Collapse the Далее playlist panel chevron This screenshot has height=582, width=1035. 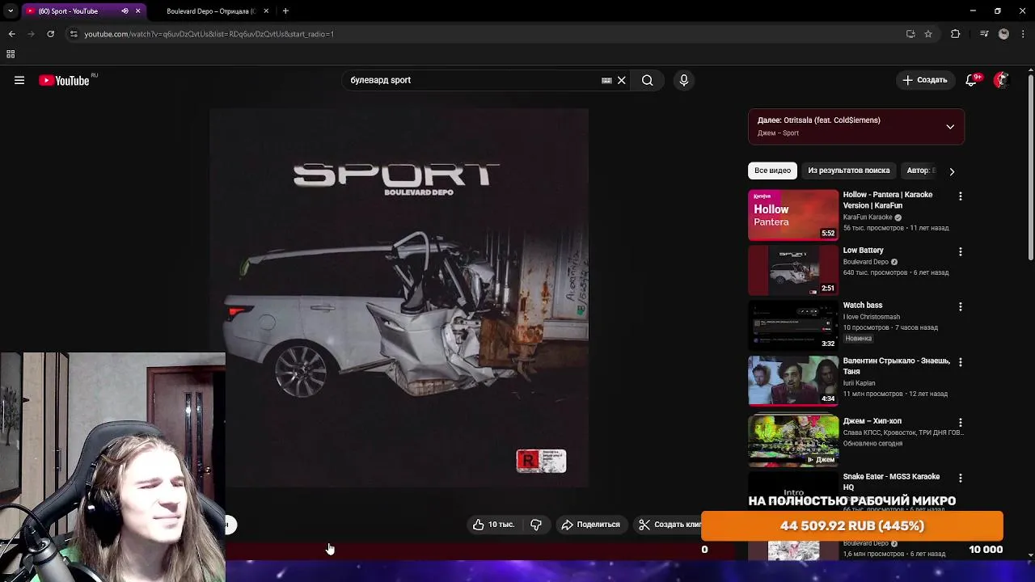pyautogui.click(x=950, y=127)
